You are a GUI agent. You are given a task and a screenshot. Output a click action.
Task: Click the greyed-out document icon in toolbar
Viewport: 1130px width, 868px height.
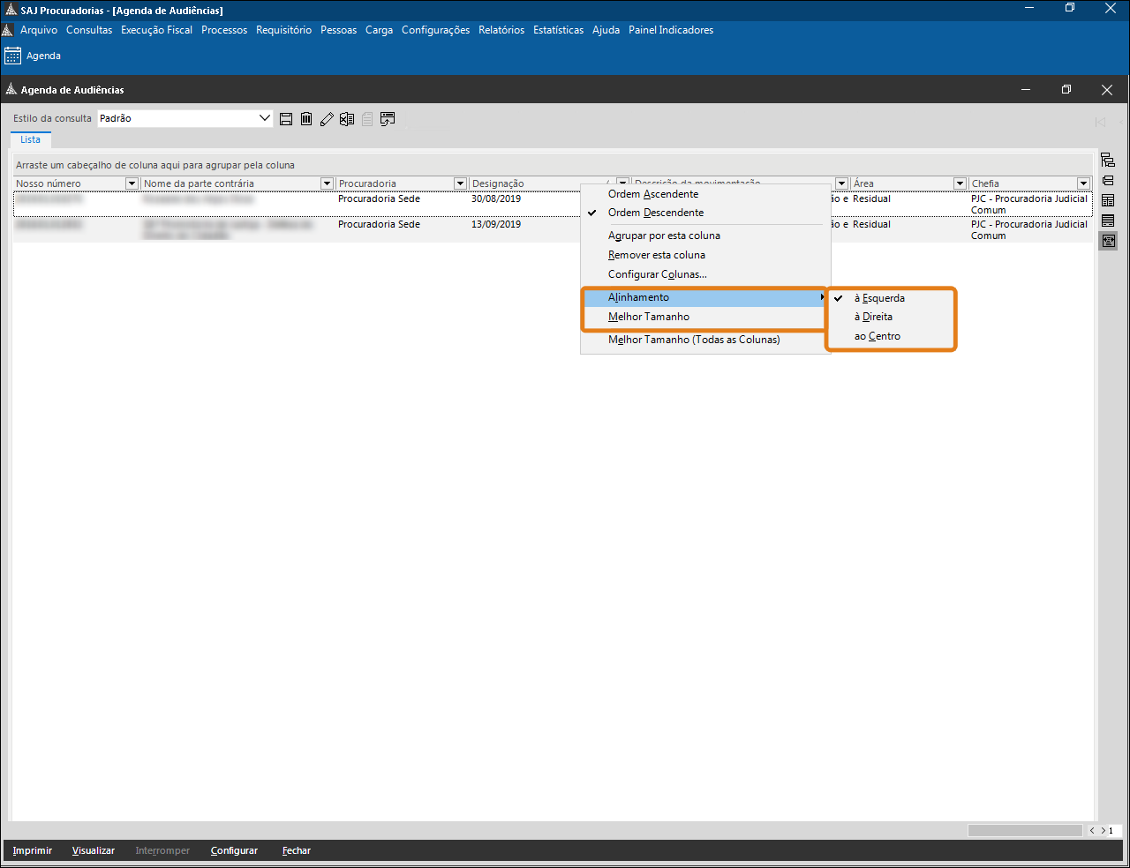coord(367,119)
